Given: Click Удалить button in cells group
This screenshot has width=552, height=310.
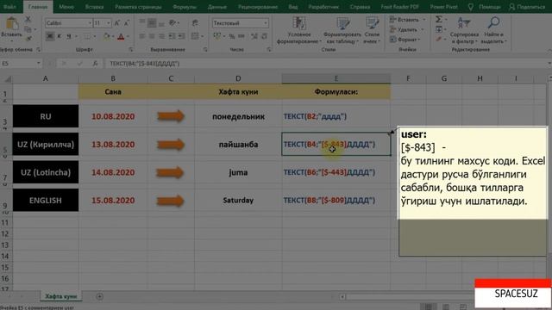Looking at the screenshot, I should (x=406, y=30).
